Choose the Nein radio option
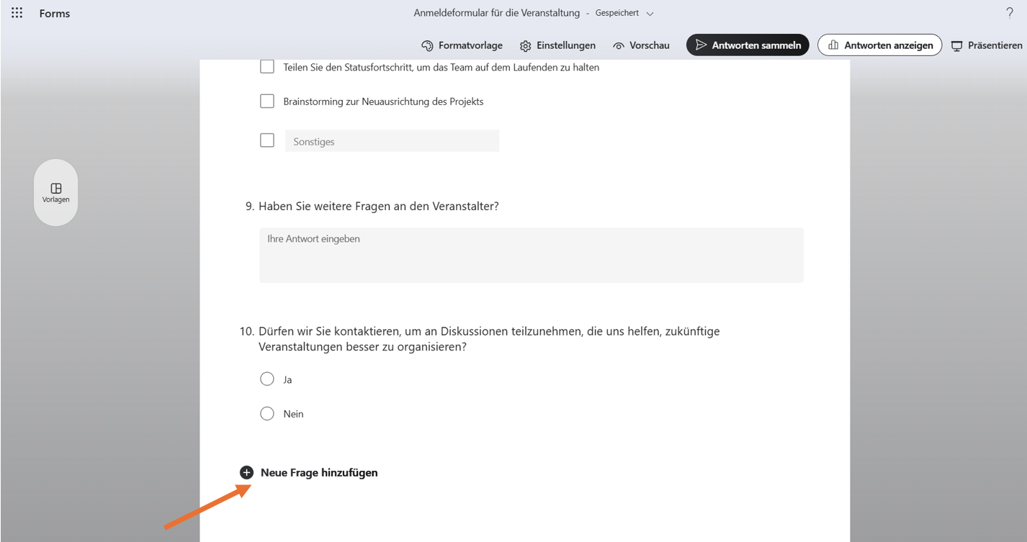Viewport: 1027px width, 542px height. (267, 414)
